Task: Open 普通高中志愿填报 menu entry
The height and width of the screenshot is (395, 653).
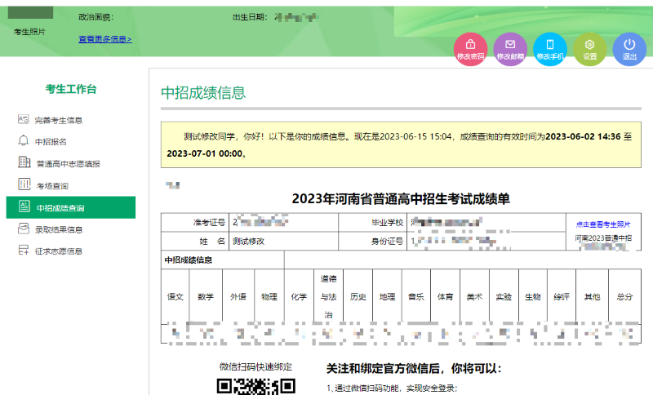Action: 69,164
